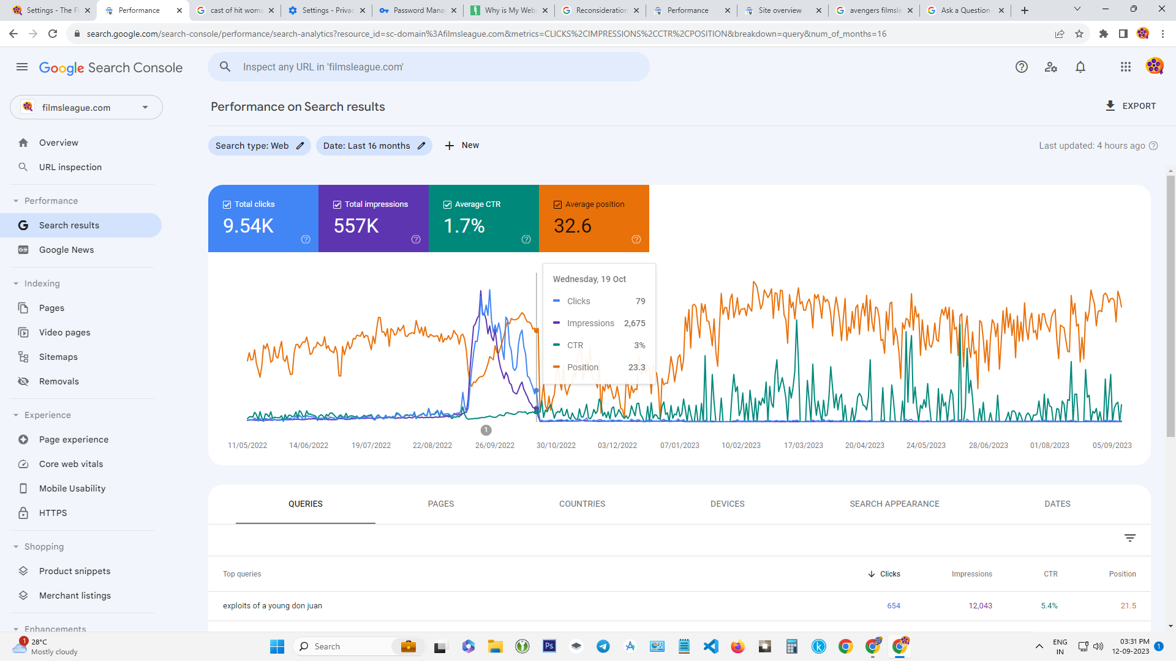This screenshot has height=661, width=1176.
Task: Click the Average position help icon
Action: click(x=636, y=239)
